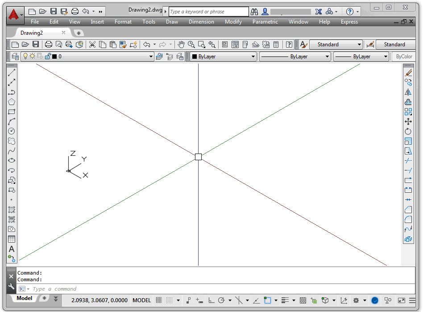423x312 pixels.
Task: Expand the layer selection dropdown
Action: click(x=151, y=57)
